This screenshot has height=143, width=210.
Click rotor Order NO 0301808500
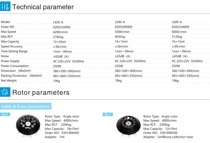[169, 133]
